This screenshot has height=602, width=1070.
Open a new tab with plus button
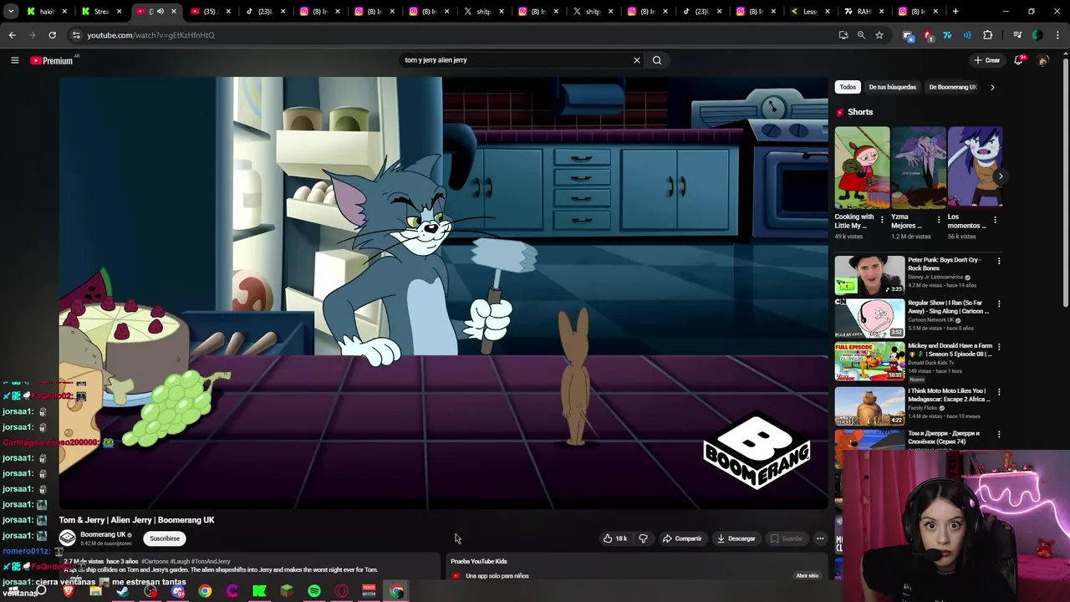tap(955, 12)
